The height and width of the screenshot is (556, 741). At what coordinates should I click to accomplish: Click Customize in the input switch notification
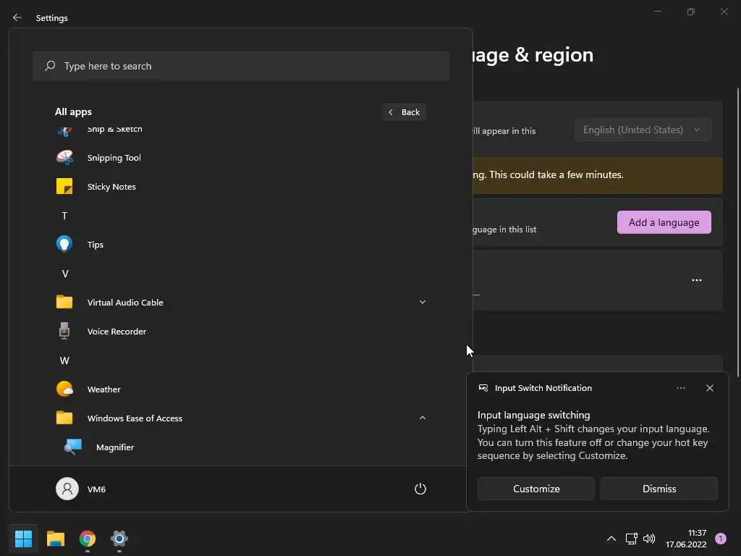[536, 489]
